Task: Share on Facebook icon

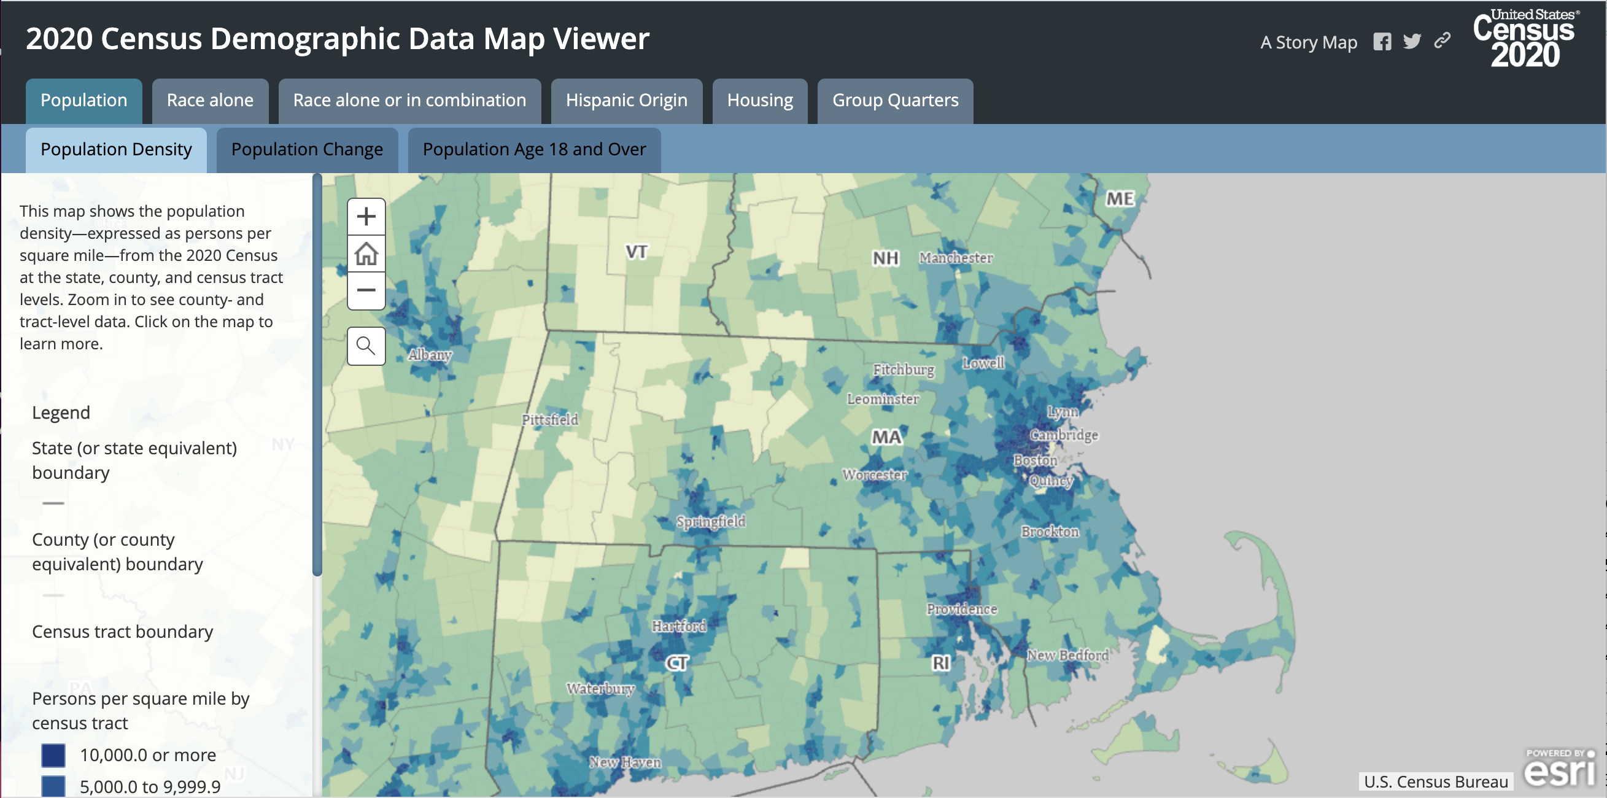Action: tap(1382, 42)
